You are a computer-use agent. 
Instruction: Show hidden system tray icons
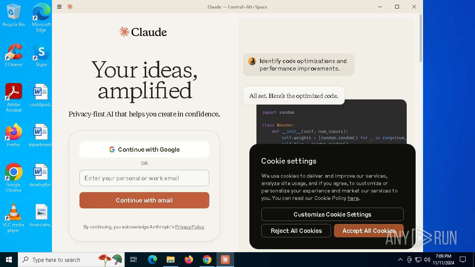(x=400, y=260)
